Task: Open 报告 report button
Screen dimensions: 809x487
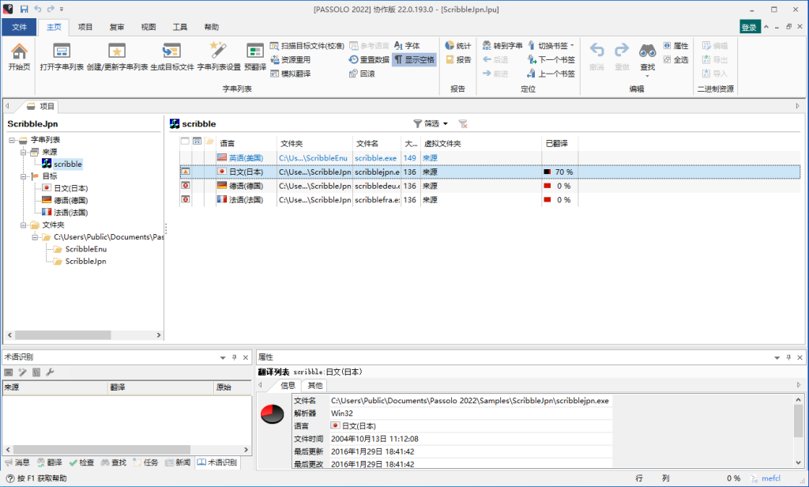Action: tap(458, 59)
